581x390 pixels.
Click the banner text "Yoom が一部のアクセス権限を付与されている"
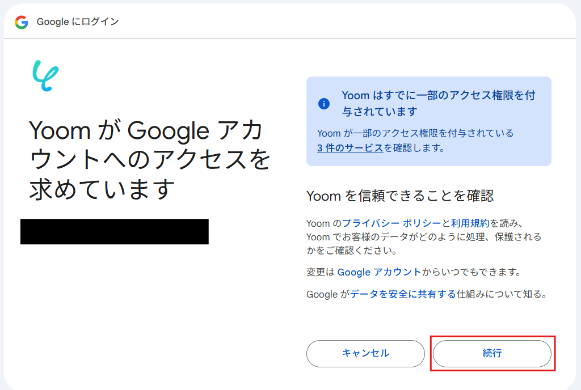(x=415, y=133)
